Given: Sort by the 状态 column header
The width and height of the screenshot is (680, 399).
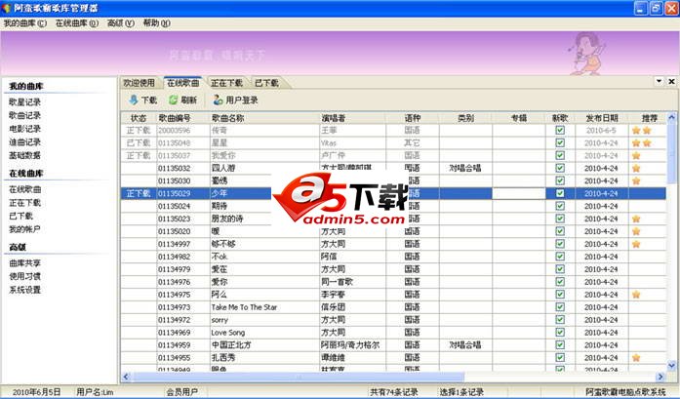Looking at the screenshot, I should pyautogui.click(x=139, y=118).
